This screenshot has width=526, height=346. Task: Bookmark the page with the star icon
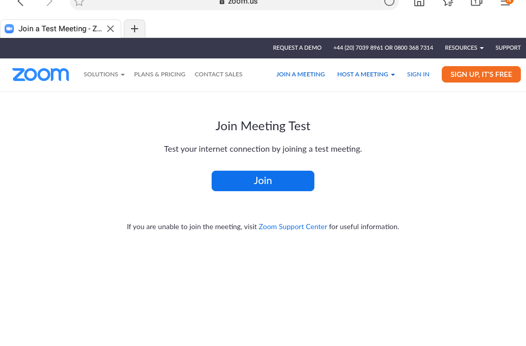tap(79, 3)
